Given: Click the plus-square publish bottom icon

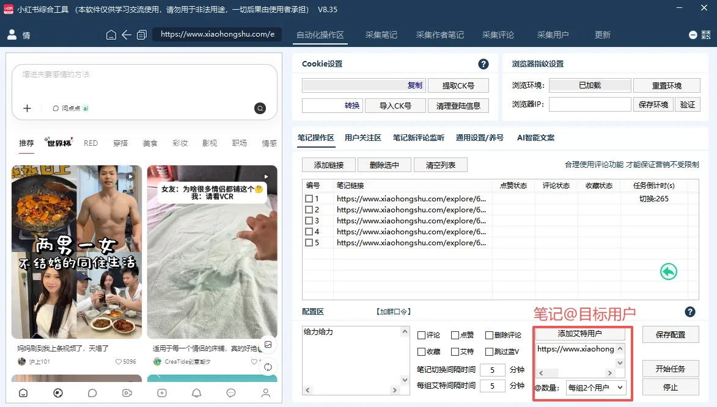Looking at the screenshot, I should click(x=162, y=393).
